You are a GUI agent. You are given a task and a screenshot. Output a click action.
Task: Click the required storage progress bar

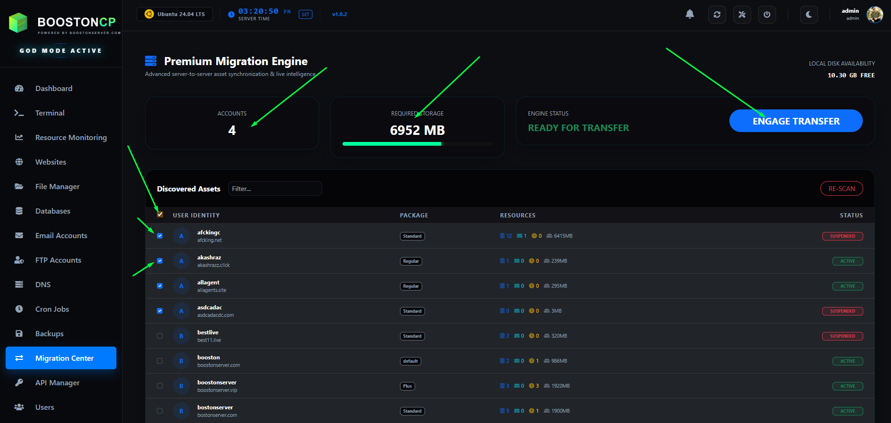click(x=417, y=144)
